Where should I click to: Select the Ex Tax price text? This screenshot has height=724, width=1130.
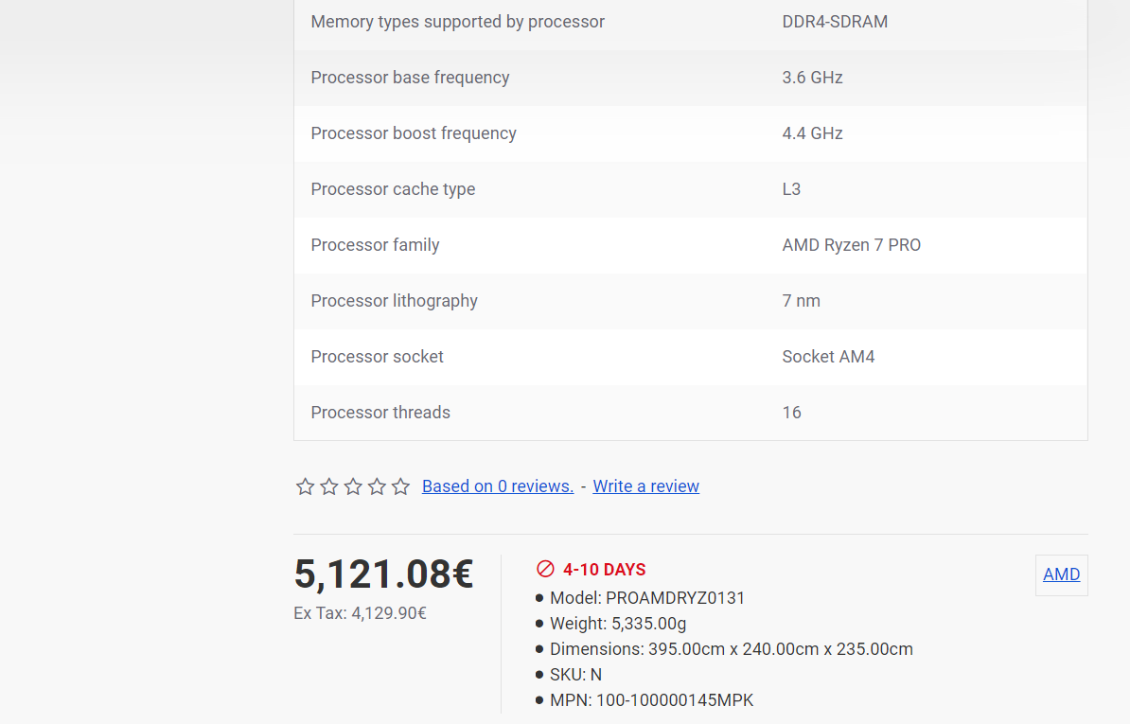click(360, 613)
